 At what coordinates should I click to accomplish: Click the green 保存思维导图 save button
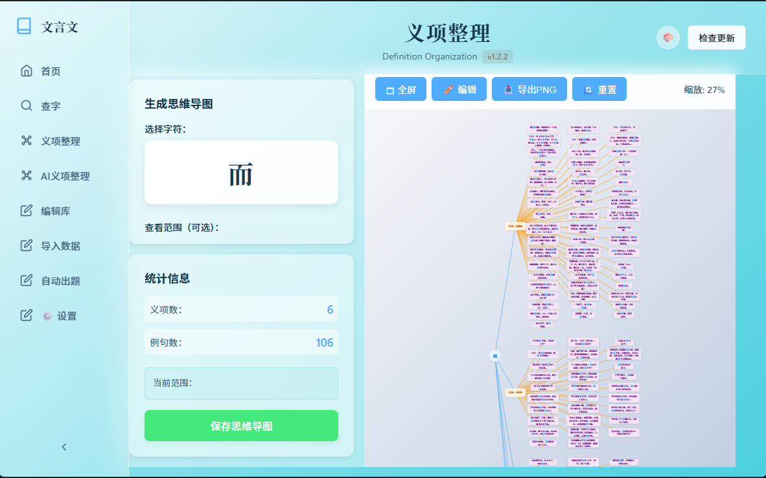coord(240,426)
